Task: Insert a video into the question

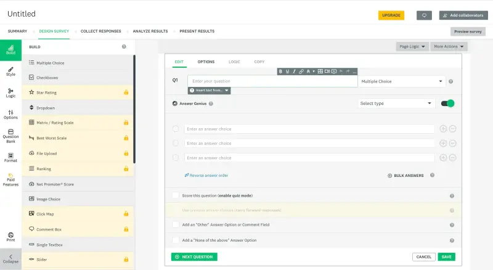Action: coord(327,72)
